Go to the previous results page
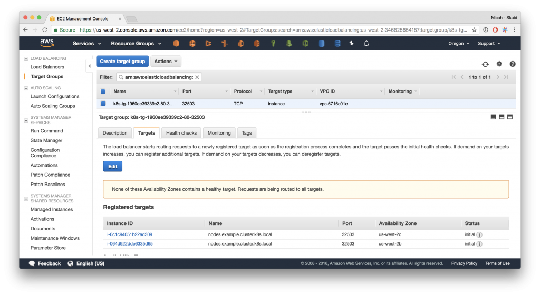The width and height of the screenshot is (540, 296). pyautogui.click(x=462, y=77)
